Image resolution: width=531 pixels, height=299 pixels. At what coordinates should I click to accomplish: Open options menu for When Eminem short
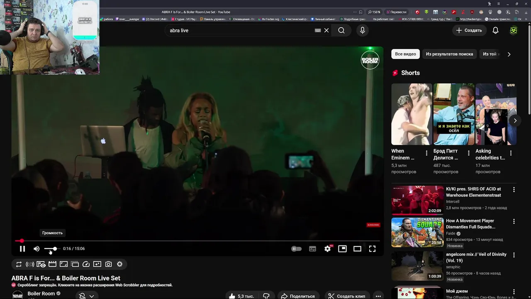tap(426, 153)
